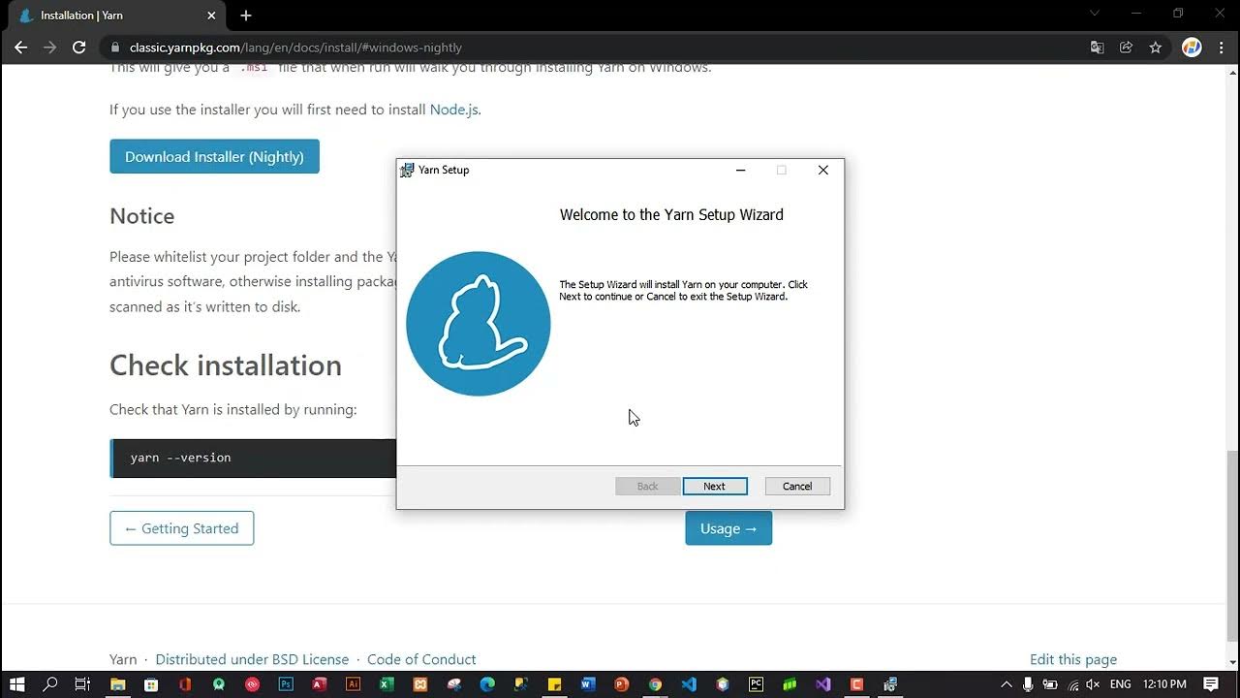Click Next in the Yarn Setup wizard

tap(715, 487)
